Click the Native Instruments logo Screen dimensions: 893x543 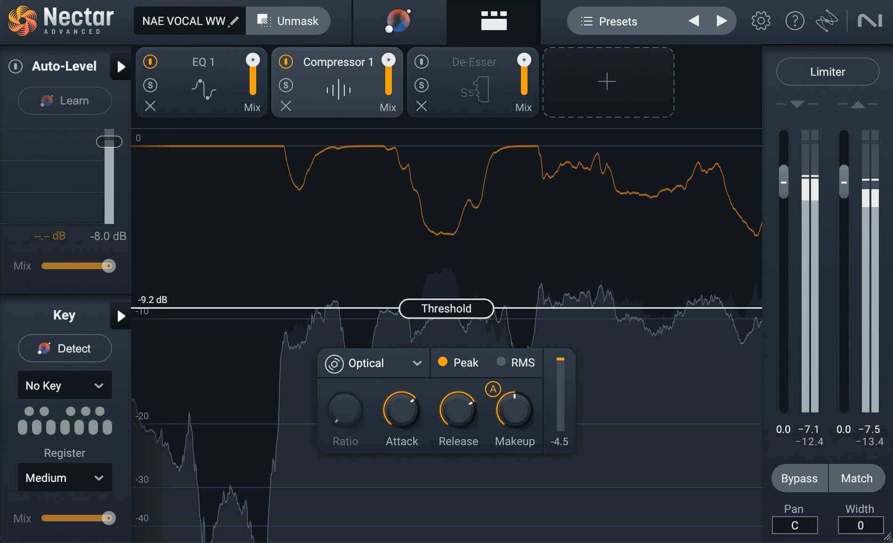point(869,21)
